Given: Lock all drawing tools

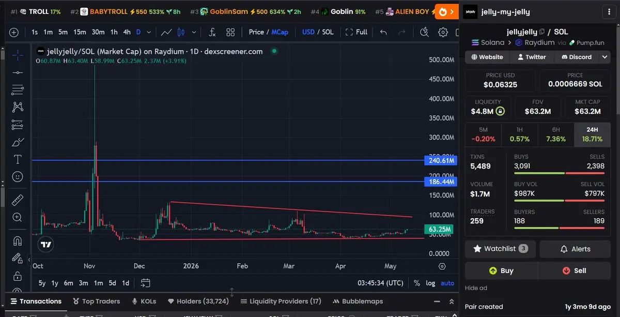Looking at the screenshot, I should click(x=18, y=276).
